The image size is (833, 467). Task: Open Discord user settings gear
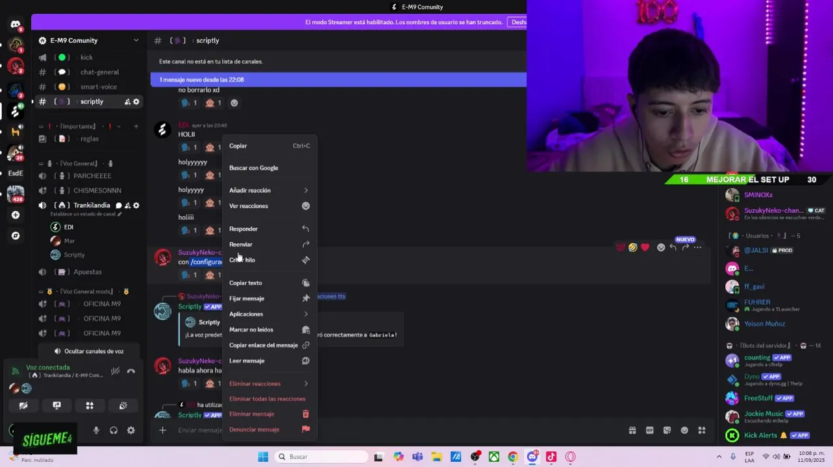coord(131,430)
